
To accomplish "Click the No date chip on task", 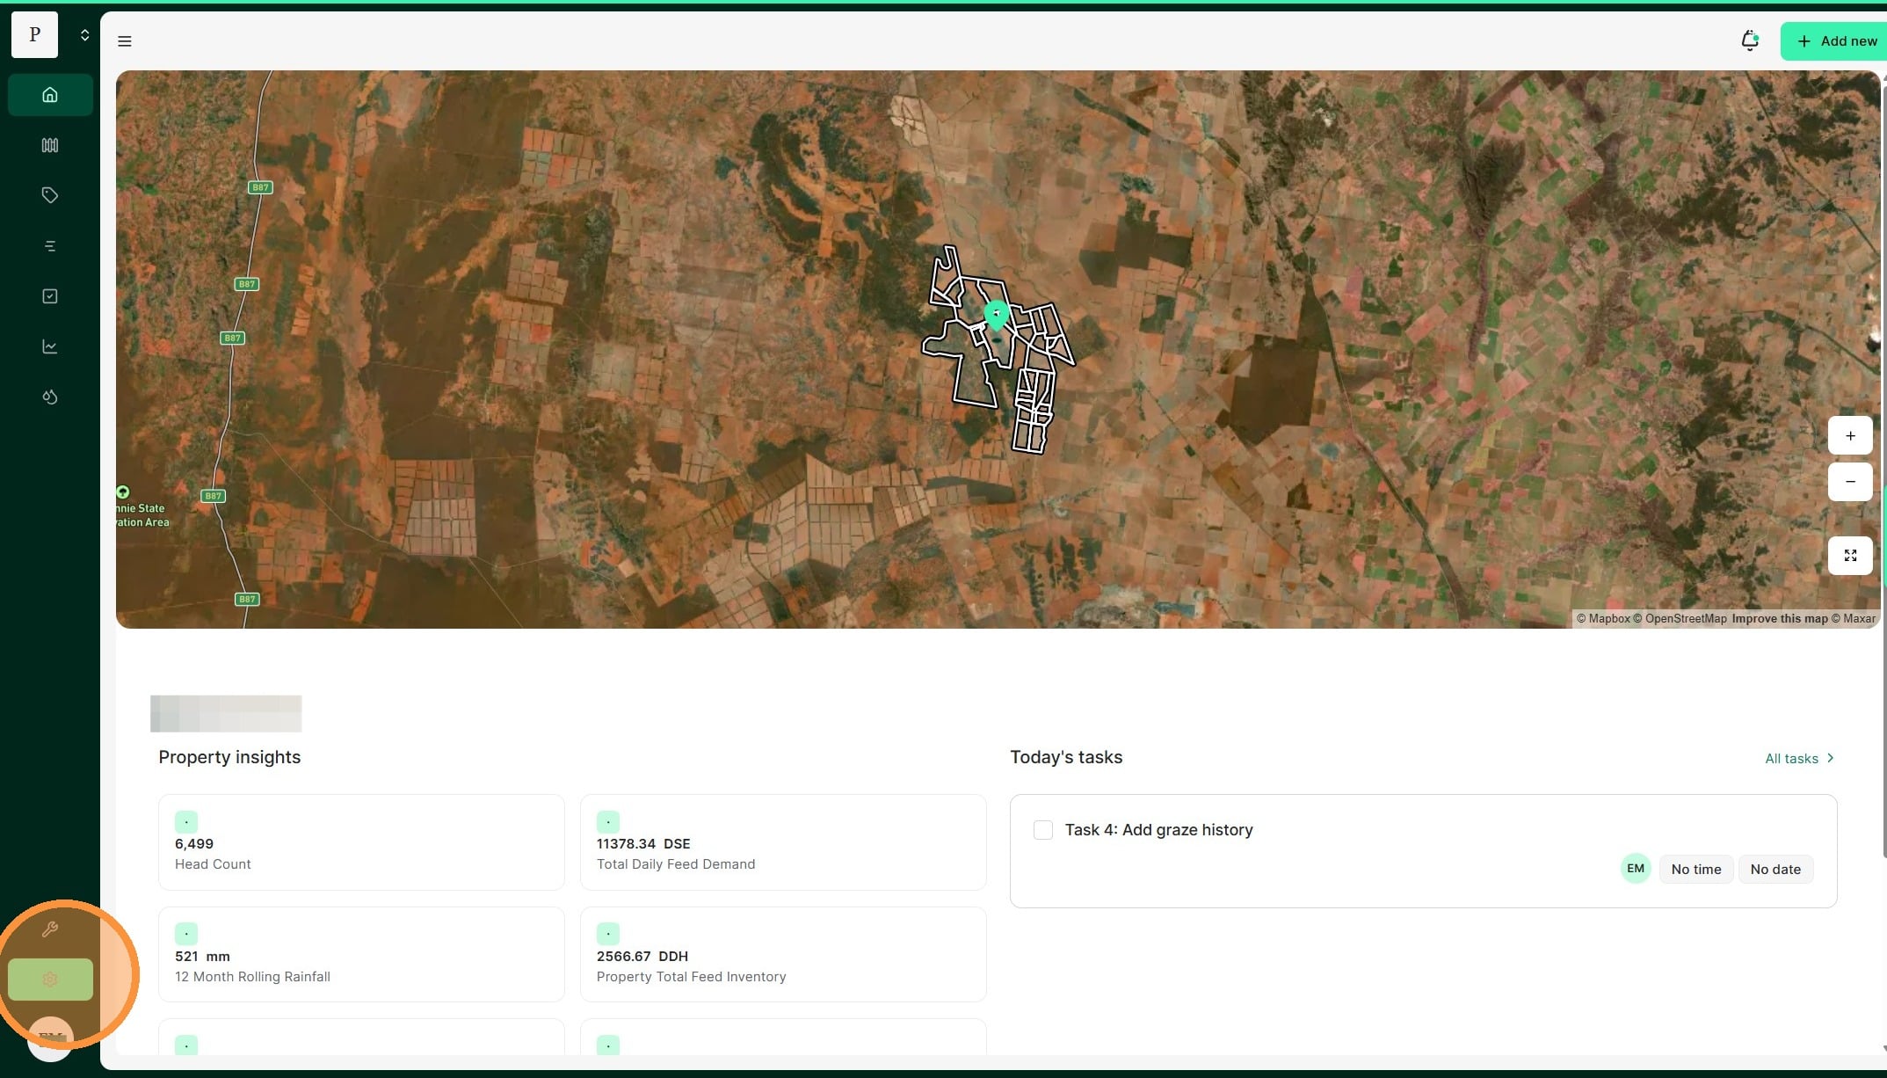I will tap(1775, 869).
